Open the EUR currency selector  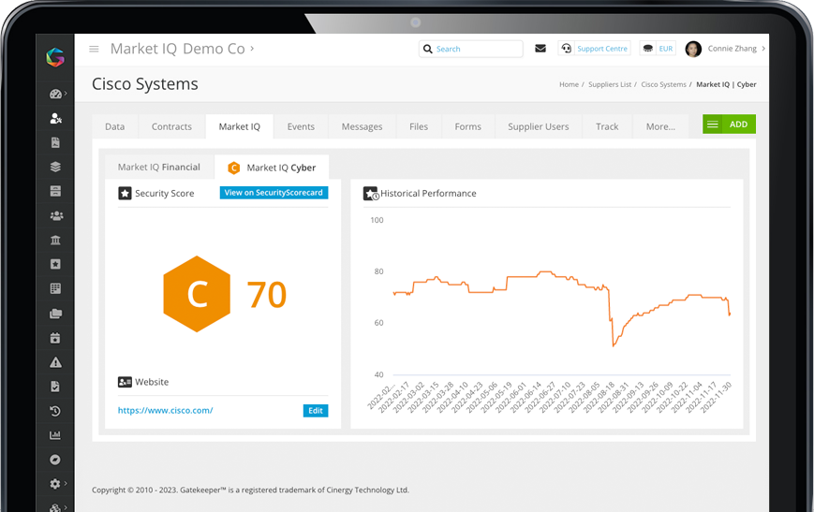(x=658, y=49)
